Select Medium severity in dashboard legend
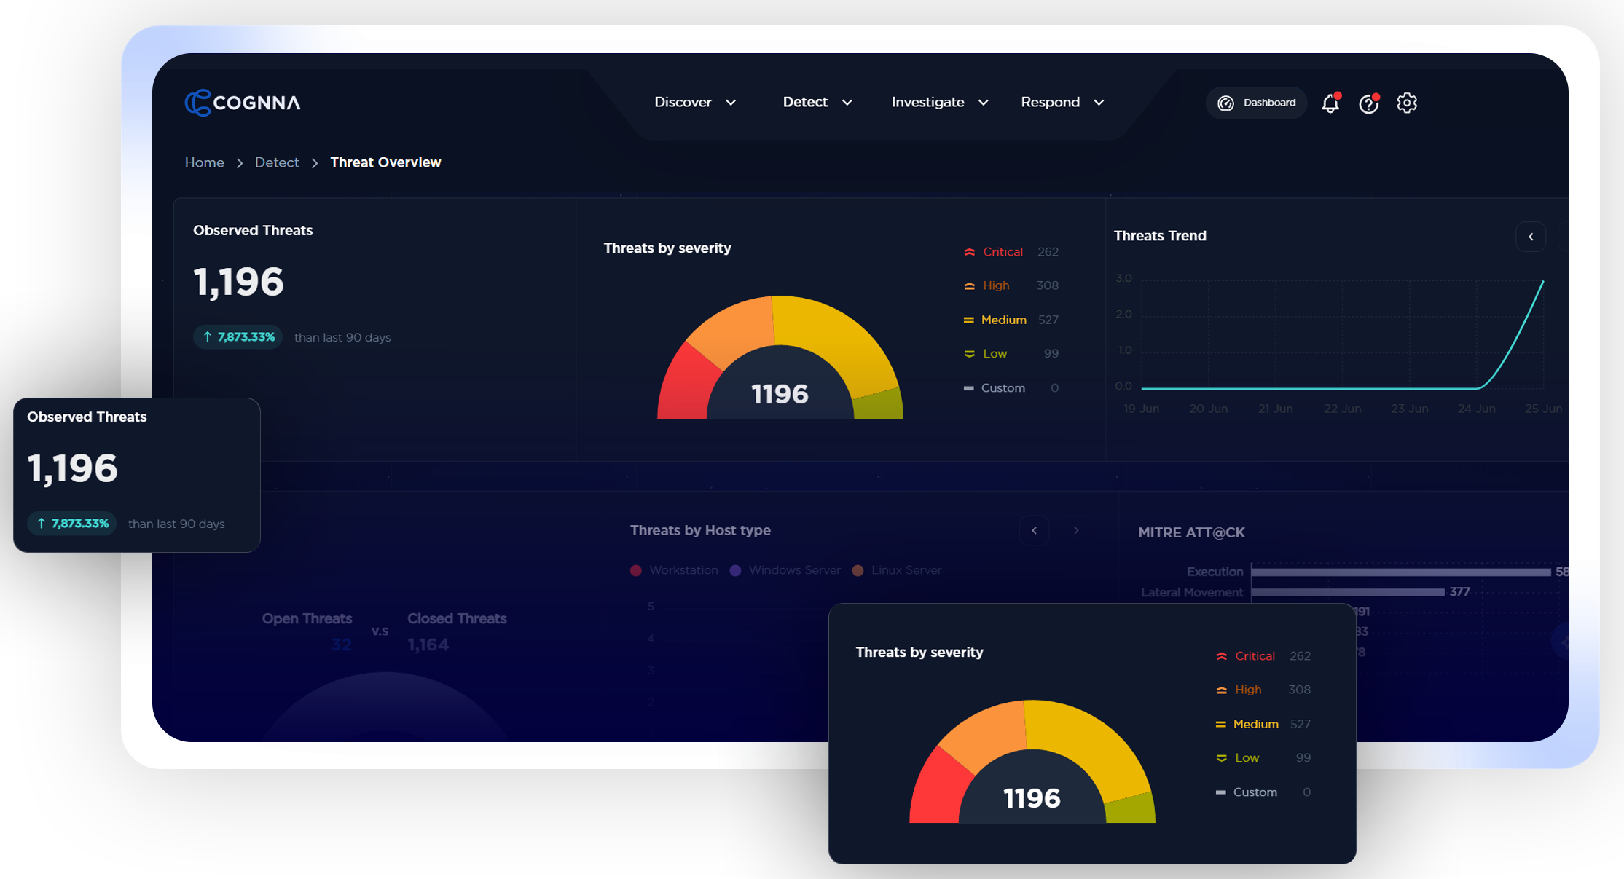Screen dimensions: 1624x879 (x=1011, y=320)
